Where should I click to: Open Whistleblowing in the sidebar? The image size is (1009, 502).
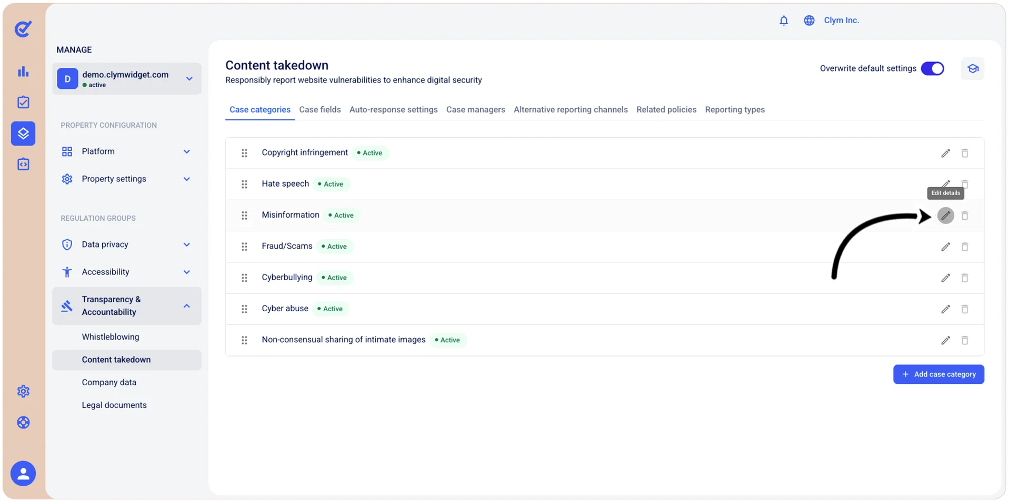click(x=111, y=337)
